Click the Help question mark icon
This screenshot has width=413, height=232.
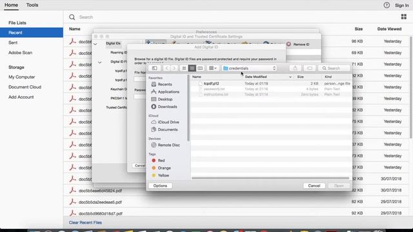coord(387,5)
